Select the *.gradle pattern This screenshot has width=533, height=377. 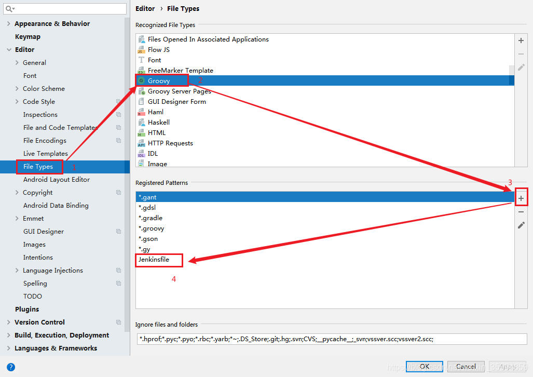tap(325, 218)
